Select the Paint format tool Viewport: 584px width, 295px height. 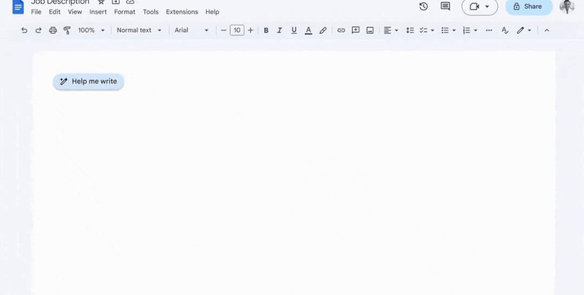pyautogui.click(x=67, y=30)
